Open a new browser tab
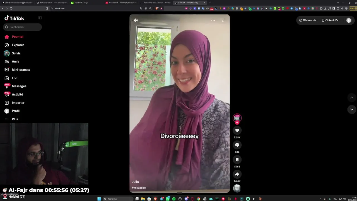357x201 pixels. pyautogui.click(x=210, y=3)
